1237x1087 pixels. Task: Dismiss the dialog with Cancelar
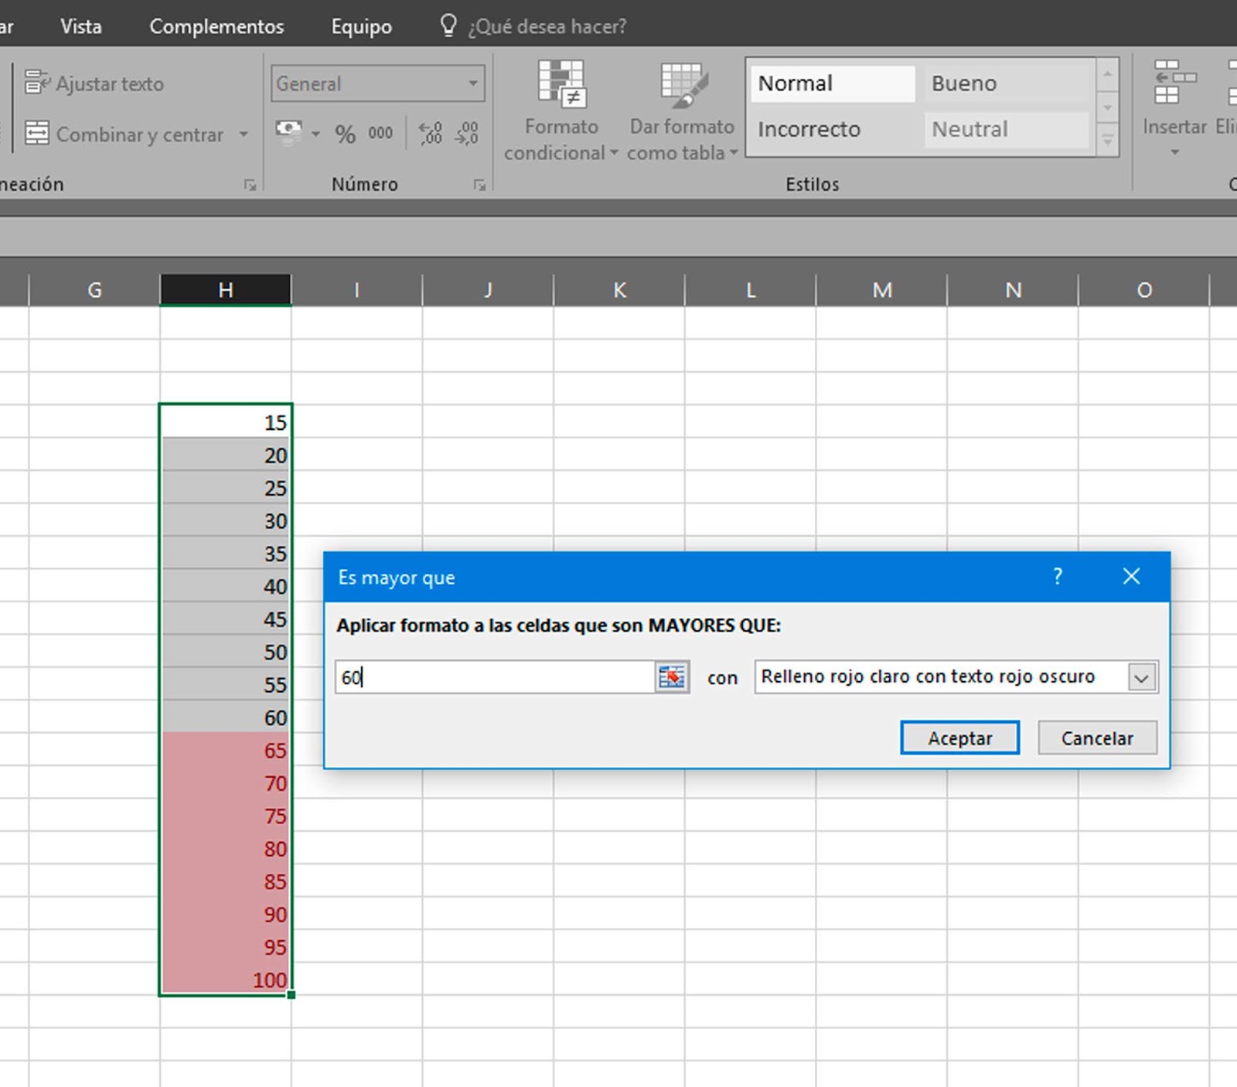1097,738
